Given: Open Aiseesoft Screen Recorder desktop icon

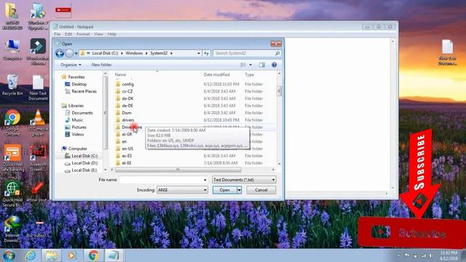Looking at the screenshot, I should tap(38, 158).
